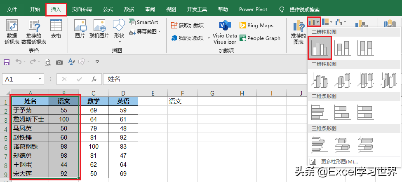
Task: Choose the 3-D column chart
Action: [x=388, y=80]
